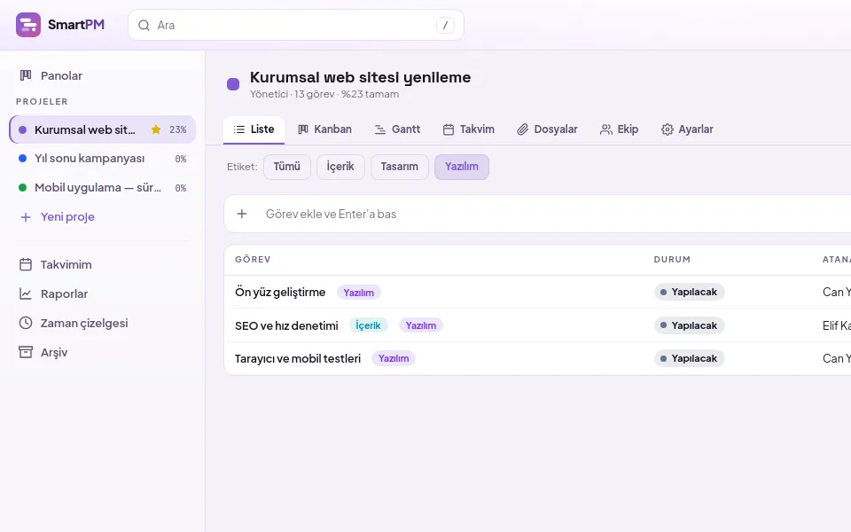851x532 pixels.
Task: Click the Takvimim calendar icon
Action: pos(26,264)
